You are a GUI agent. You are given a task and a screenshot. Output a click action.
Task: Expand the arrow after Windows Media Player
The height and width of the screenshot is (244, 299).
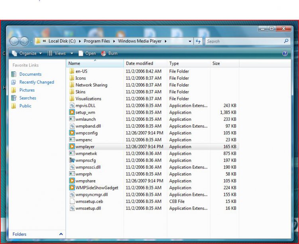coord(165,41)
